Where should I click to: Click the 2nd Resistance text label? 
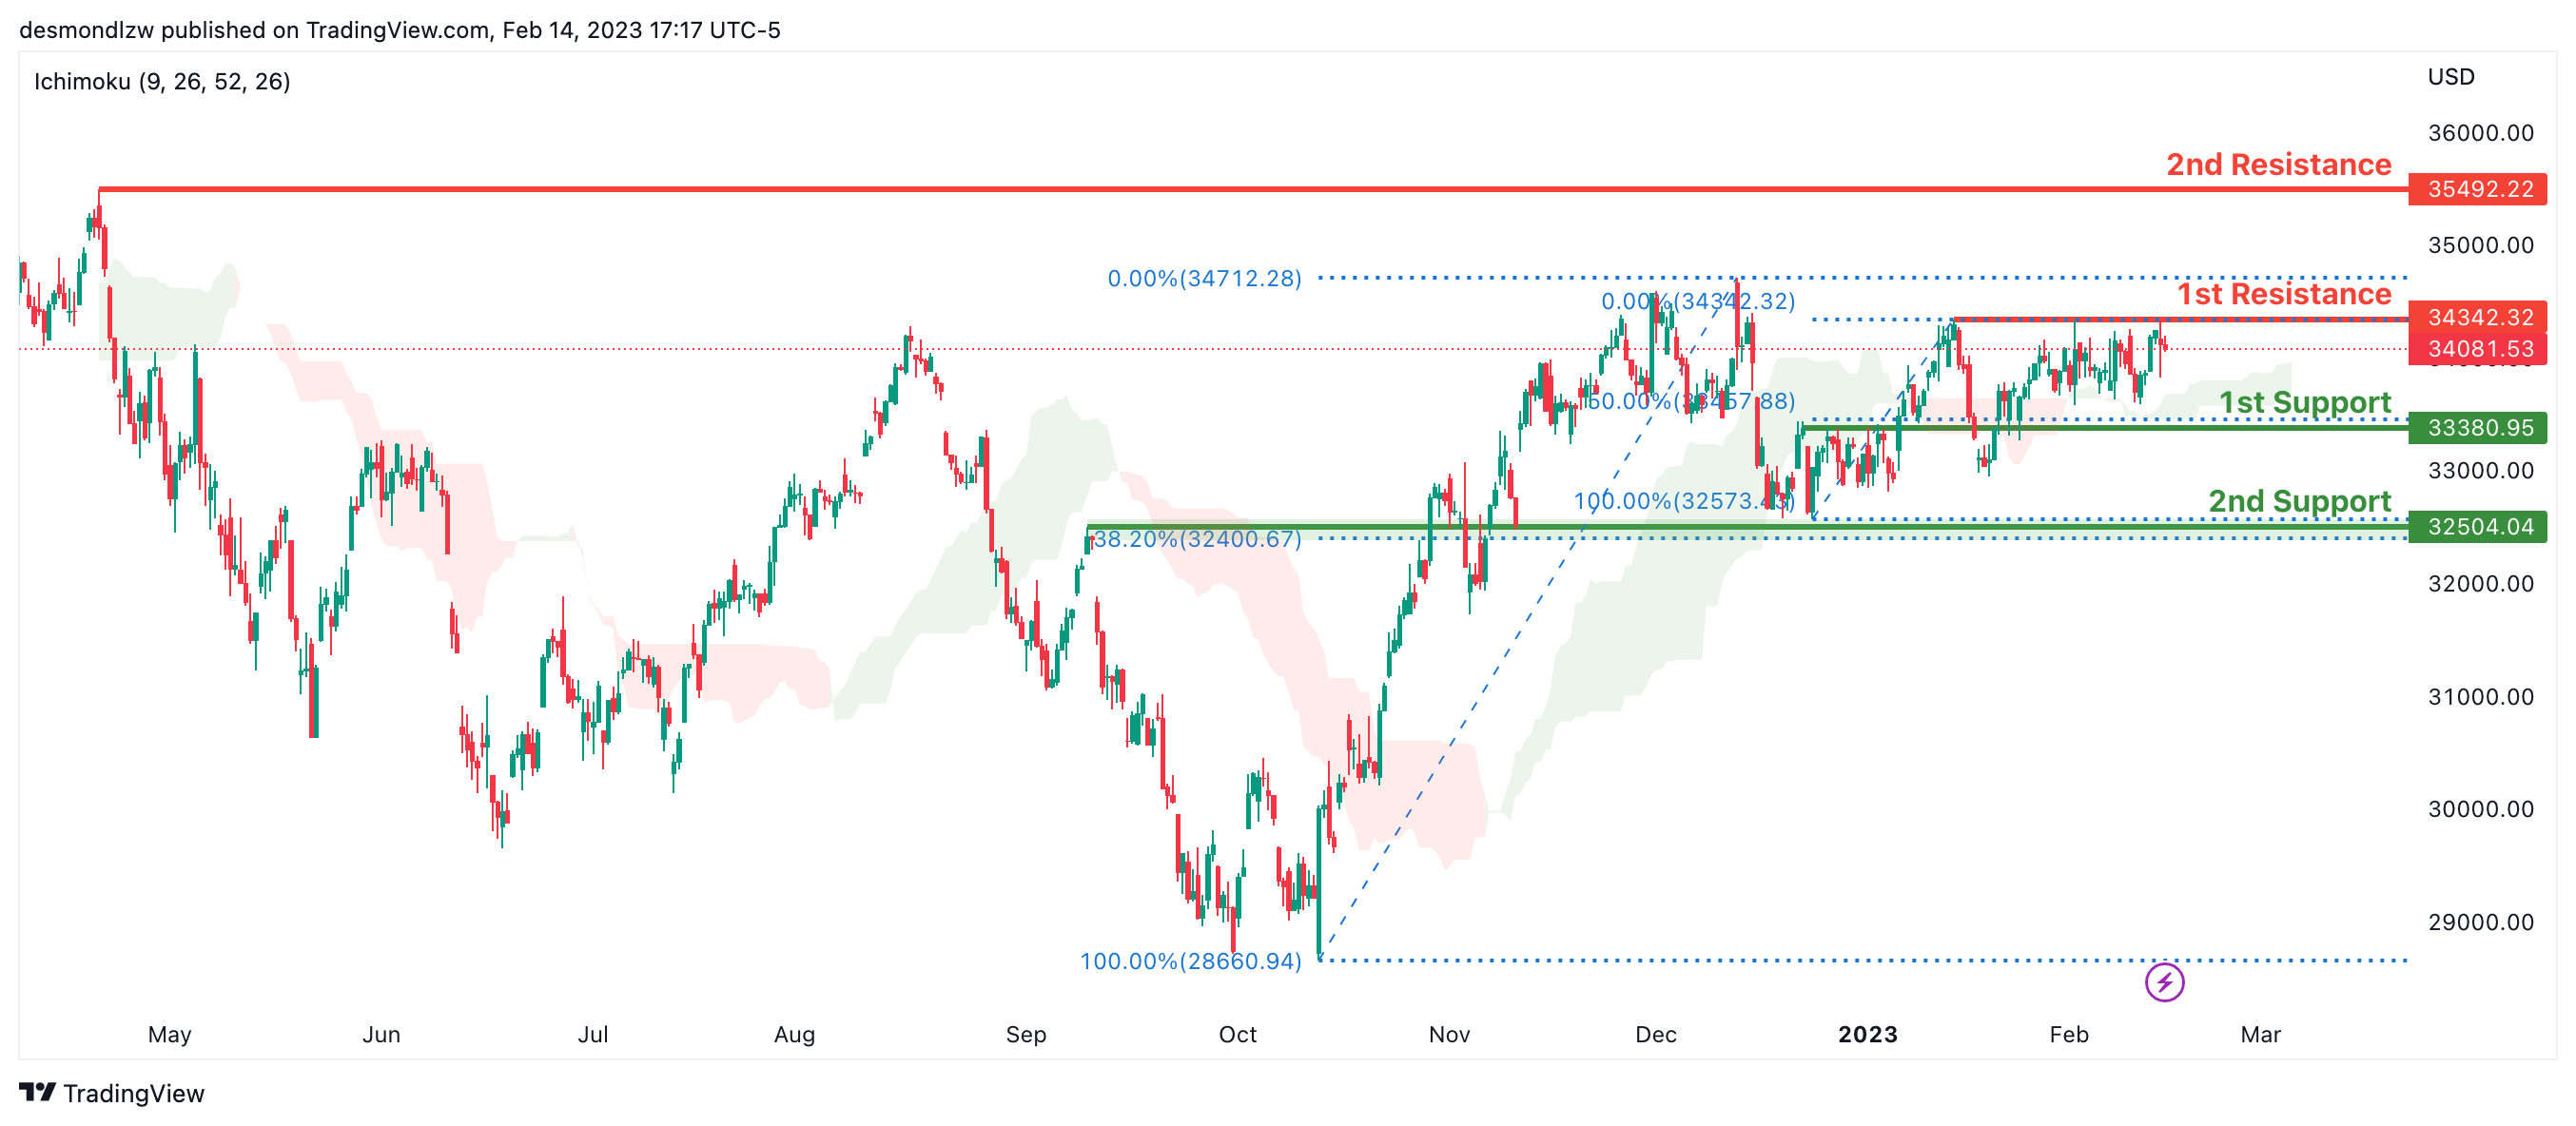point(2278,164)
